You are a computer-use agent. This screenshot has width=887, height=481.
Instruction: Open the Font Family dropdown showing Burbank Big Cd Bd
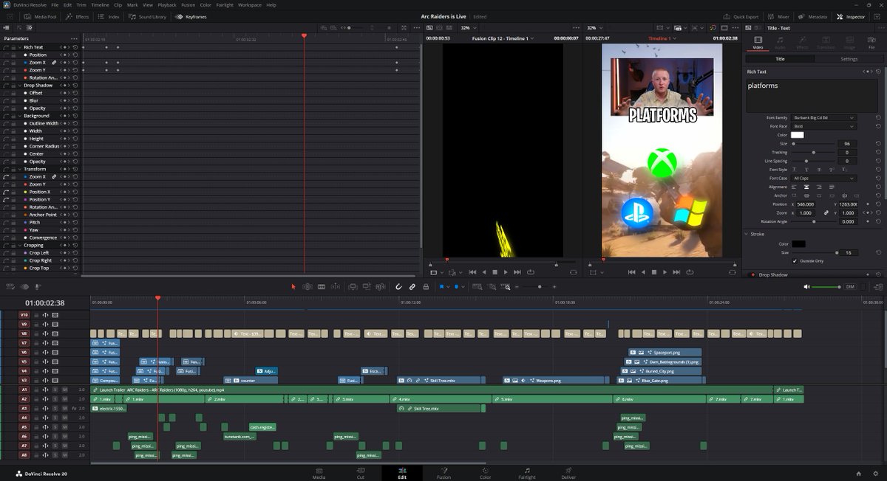[823, 117]
